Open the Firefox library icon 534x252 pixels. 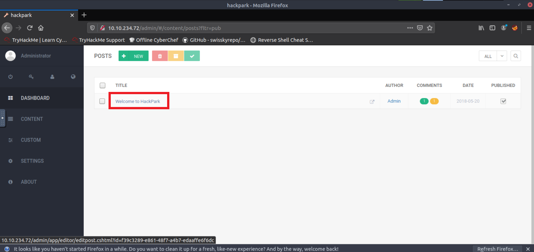(481, 28)
